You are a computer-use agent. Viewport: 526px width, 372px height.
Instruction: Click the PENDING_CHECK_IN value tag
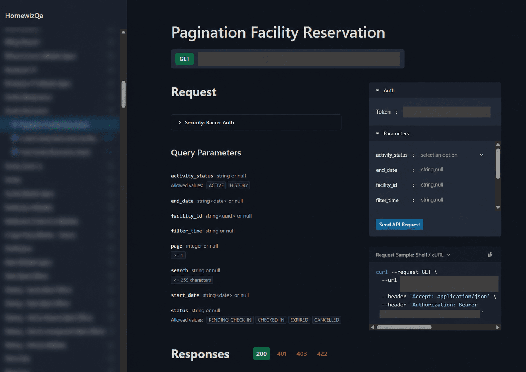pos(230,320)
